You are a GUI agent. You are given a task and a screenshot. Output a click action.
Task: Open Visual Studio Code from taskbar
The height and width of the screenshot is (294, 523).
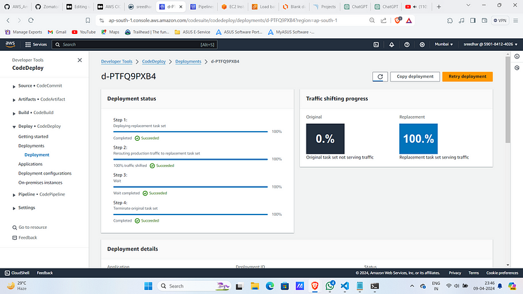344,286
